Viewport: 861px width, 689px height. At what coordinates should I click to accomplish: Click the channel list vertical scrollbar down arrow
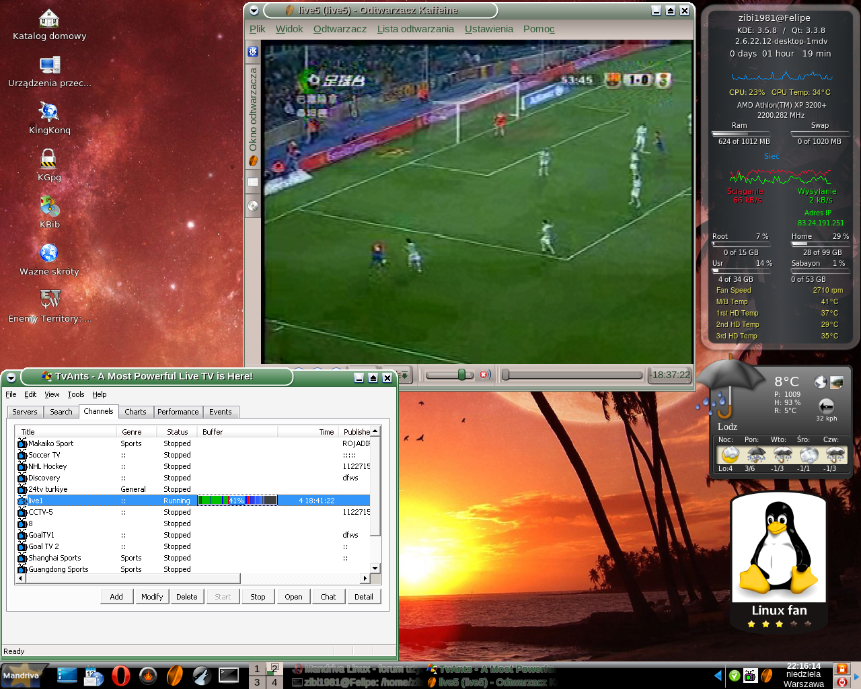(x=375, y=569)
